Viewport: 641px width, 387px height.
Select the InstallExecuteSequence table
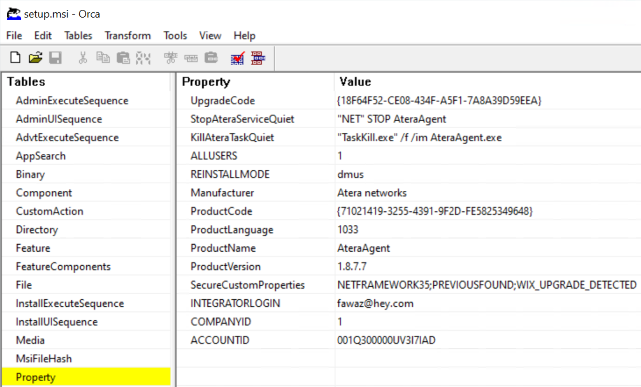70,303
